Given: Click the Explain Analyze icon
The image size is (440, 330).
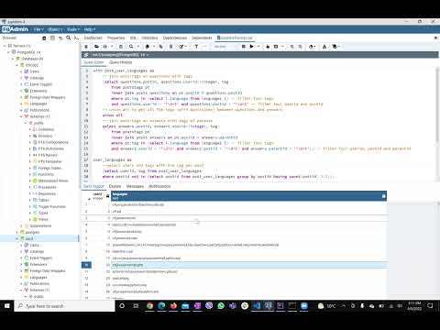Looking at the screenshot, I should (276, 47).
